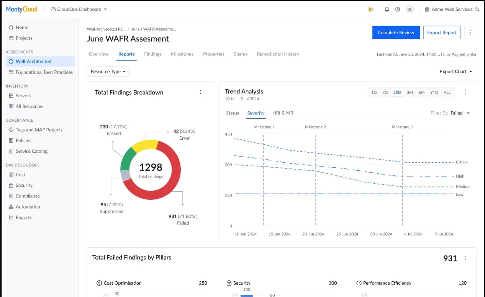
Task: Open Security in the sidebar
Action: [x=24, y=185]
